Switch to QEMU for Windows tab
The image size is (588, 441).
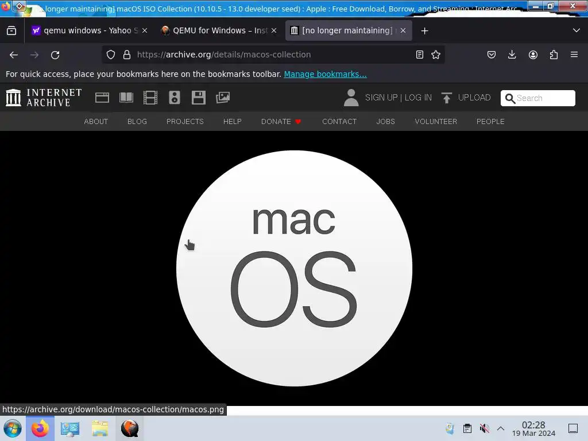(219, 30)
